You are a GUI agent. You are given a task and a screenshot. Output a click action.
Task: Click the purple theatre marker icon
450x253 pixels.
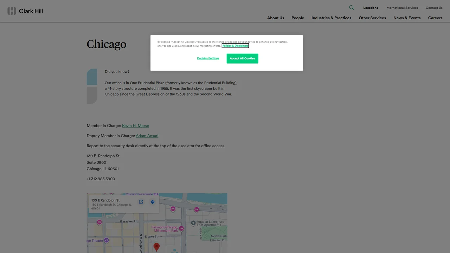tap(107, 240)
